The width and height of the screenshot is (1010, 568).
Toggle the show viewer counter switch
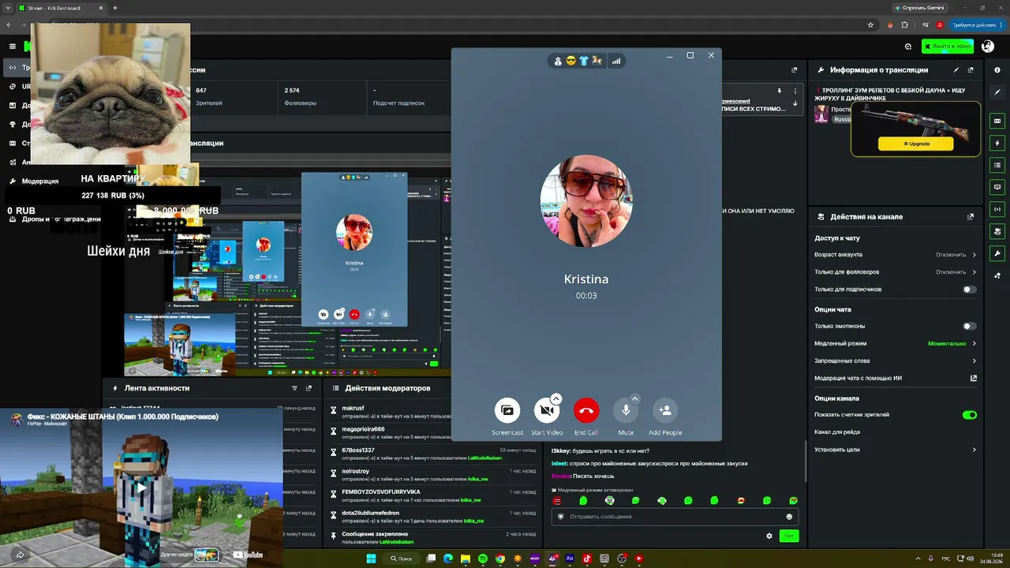point(970,415)
